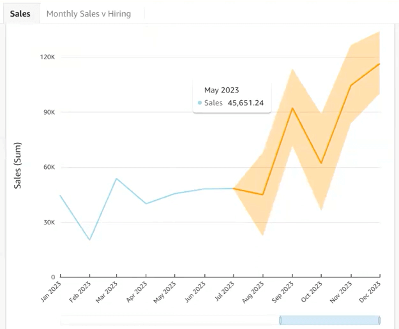Click the May 2023 x-axis label
399x329 pixels.
coord(165,293)
